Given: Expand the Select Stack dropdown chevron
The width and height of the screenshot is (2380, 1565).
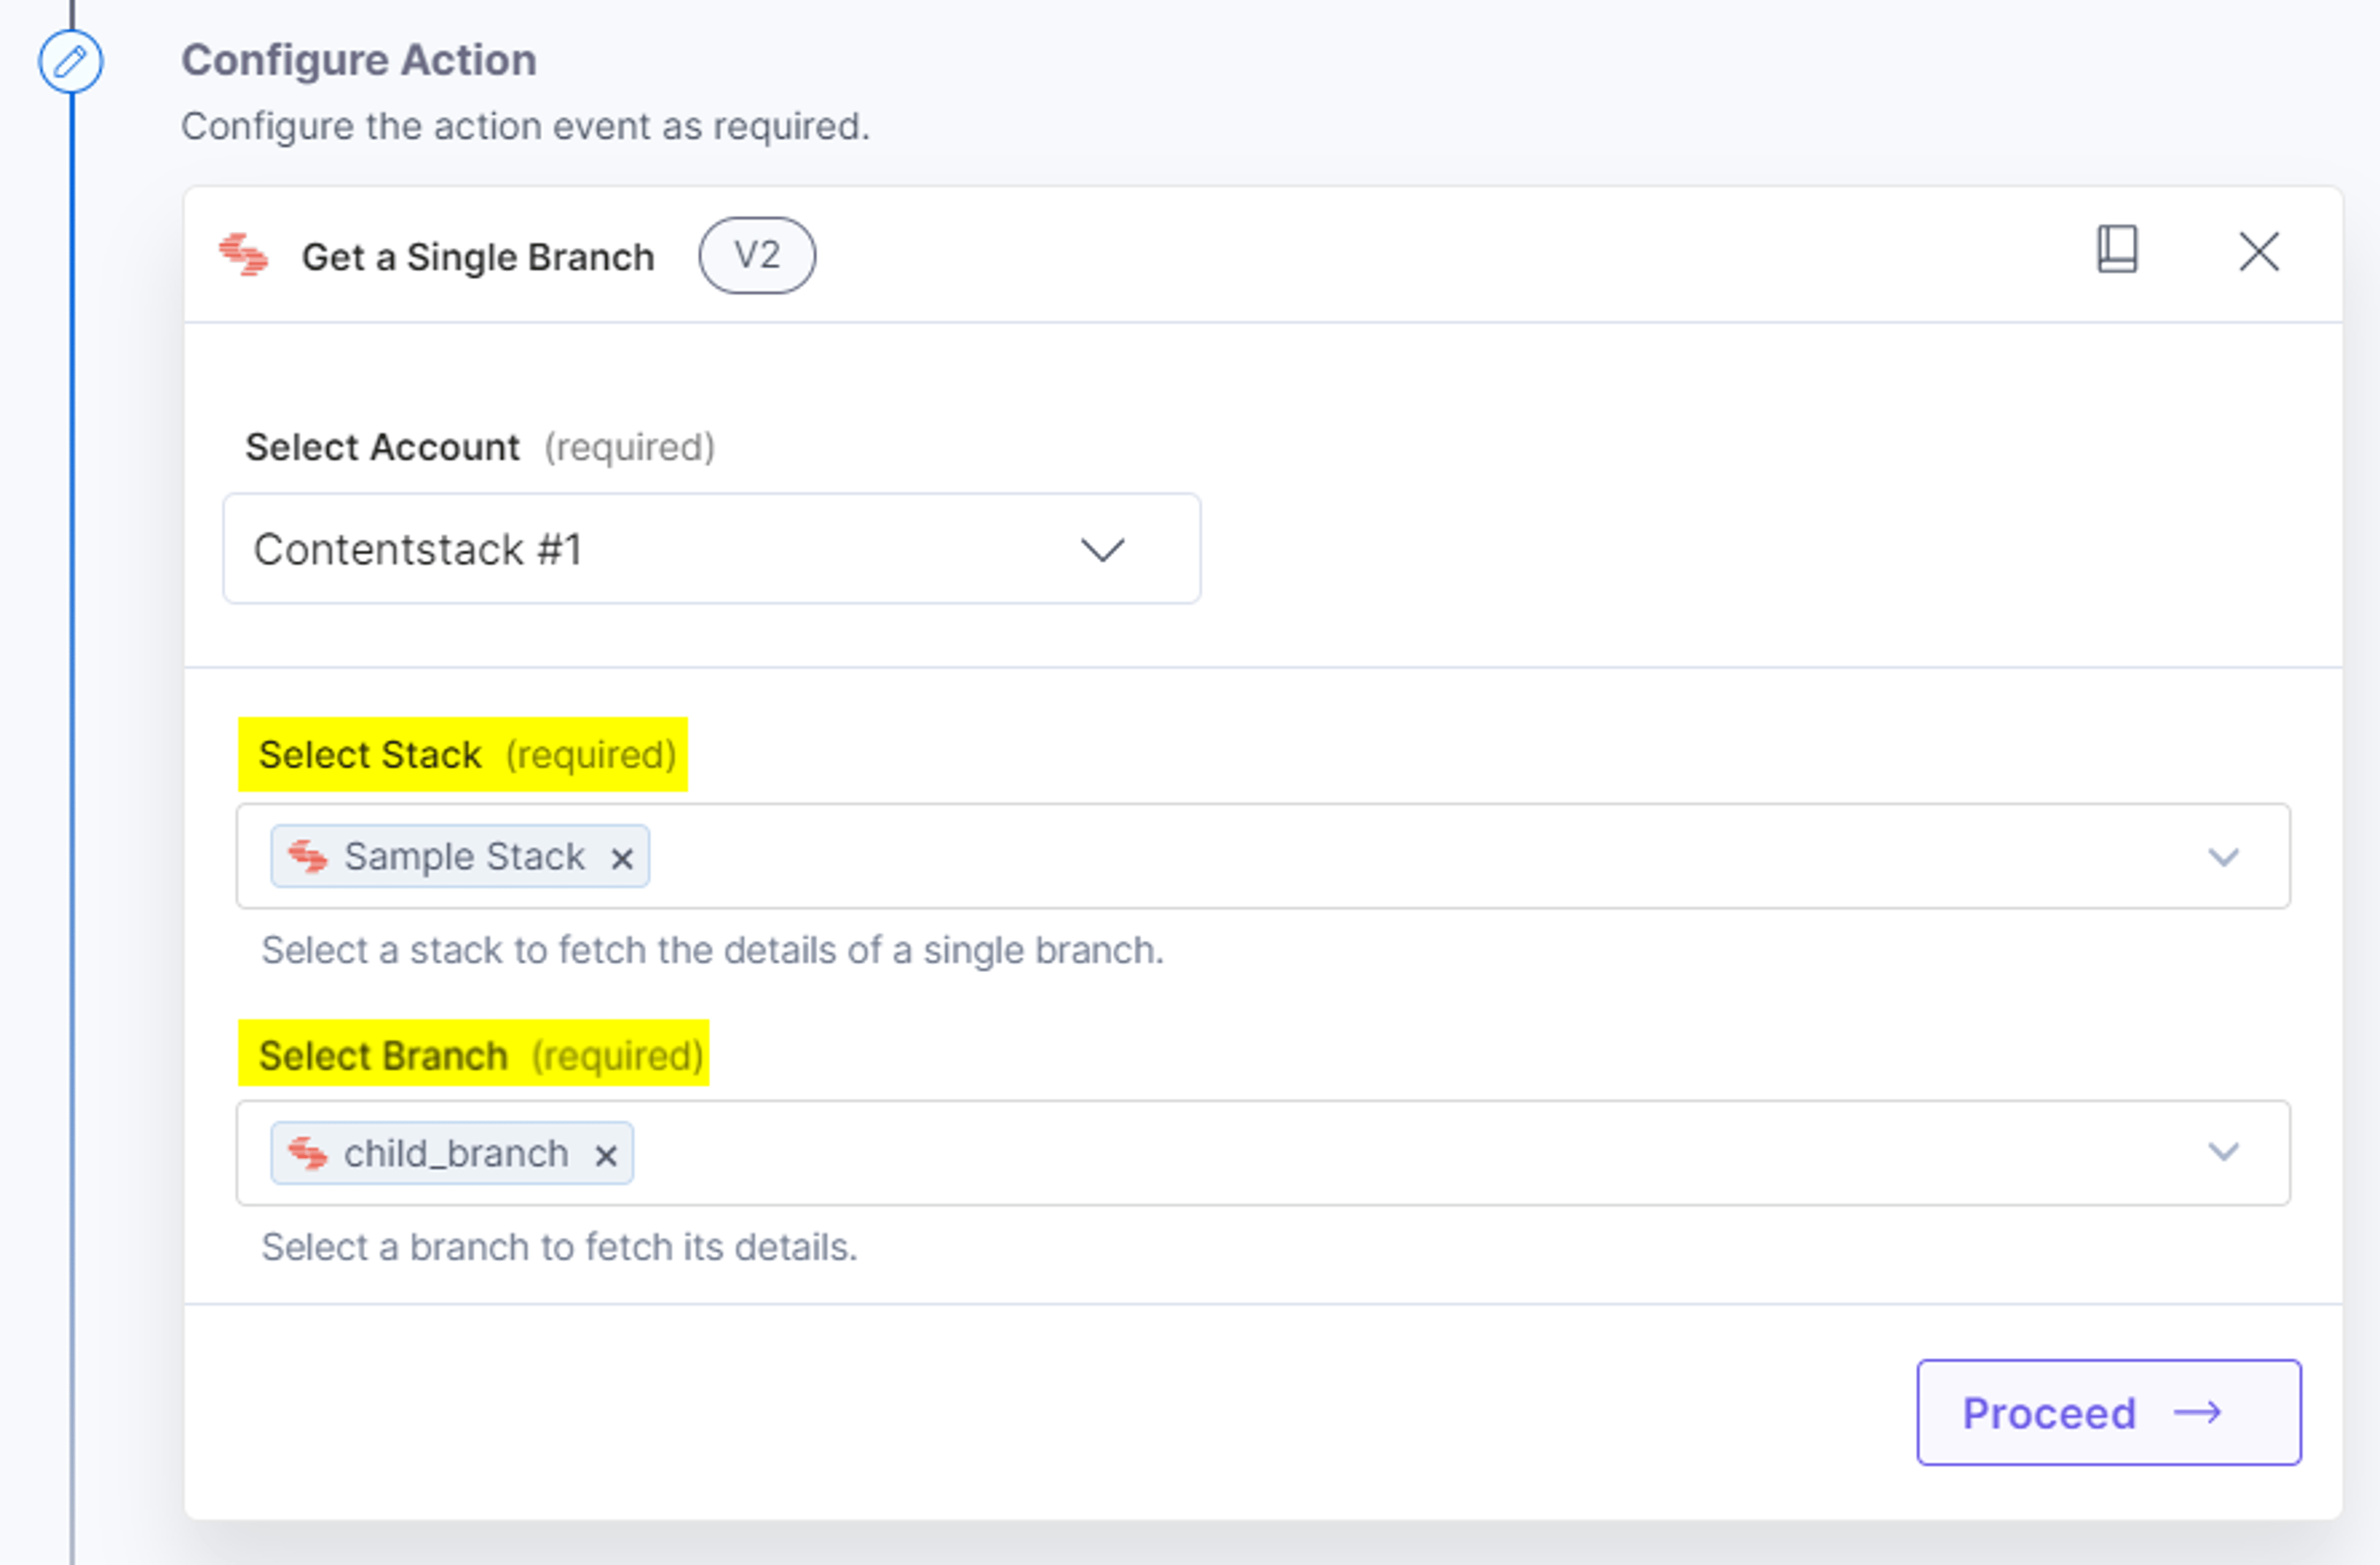Looking at the screenshot, I should click(x=2223, y=856).
